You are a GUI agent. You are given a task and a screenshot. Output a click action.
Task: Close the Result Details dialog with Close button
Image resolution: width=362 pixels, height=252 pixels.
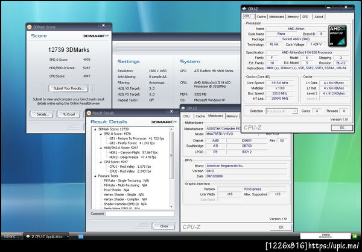click(164, 226)
